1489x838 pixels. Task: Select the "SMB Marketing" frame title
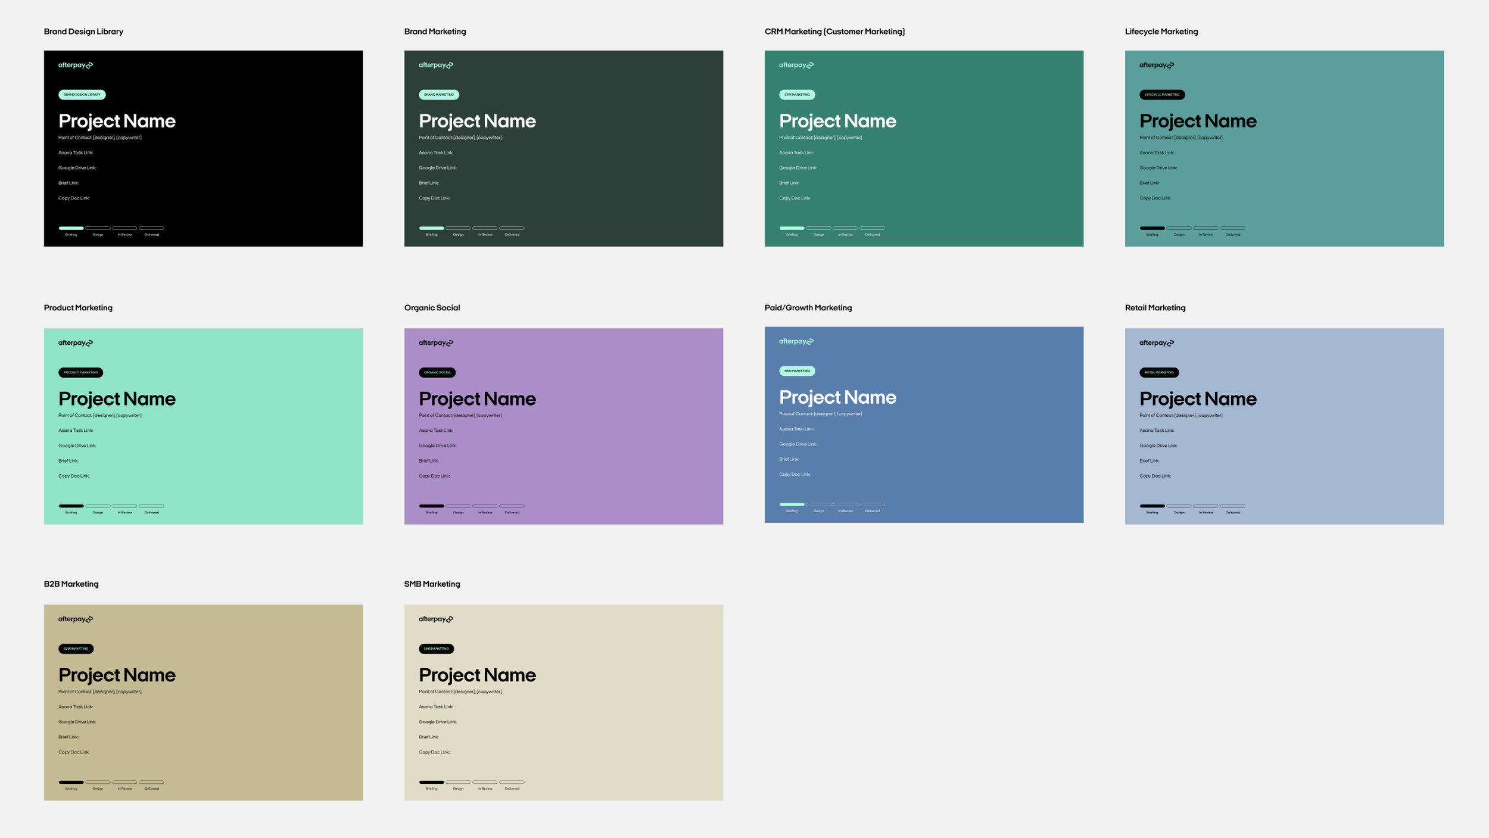click(x=432, y=584)
